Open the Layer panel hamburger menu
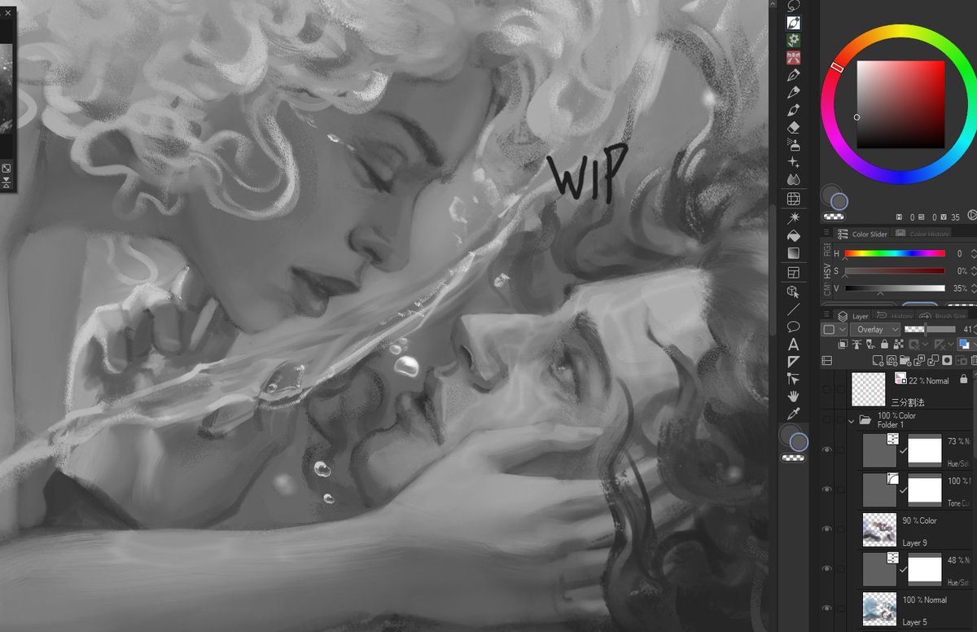 pyautogui.click(x=828, y=315)
